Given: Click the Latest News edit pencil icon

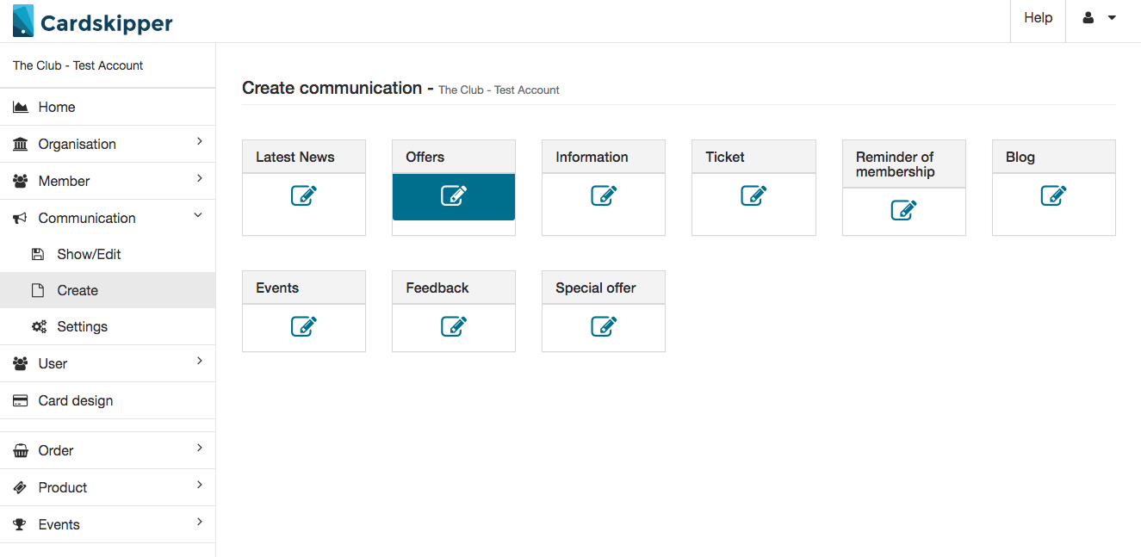Looking at the screenshot, I should pos(304,195).
